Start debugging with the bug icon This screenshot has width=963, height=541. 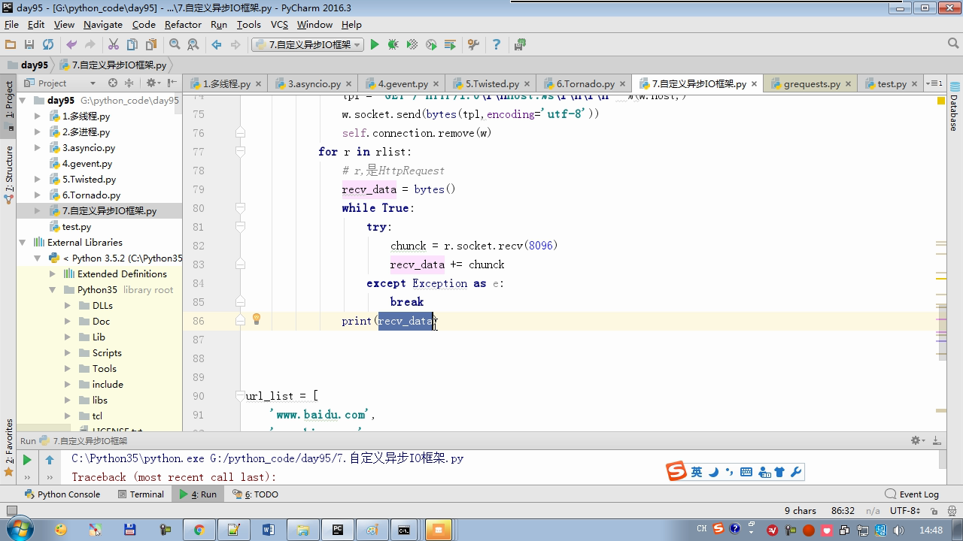(393, 45)
